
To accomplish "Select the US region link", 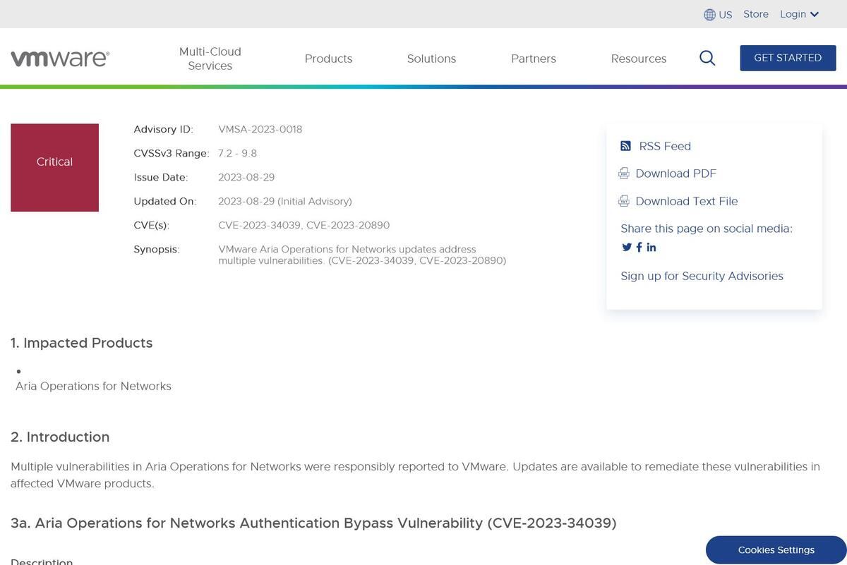I will coord(726,15).
